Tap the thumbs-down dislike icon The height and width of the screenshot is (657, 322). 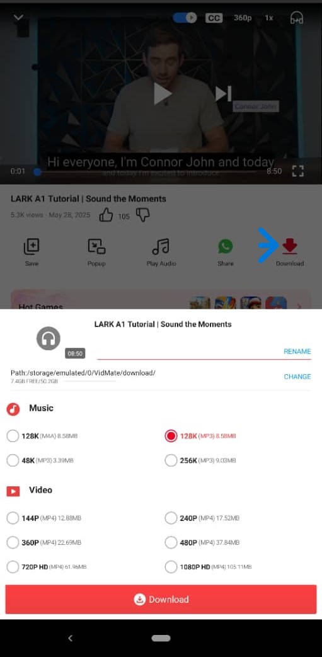[143, 216]
